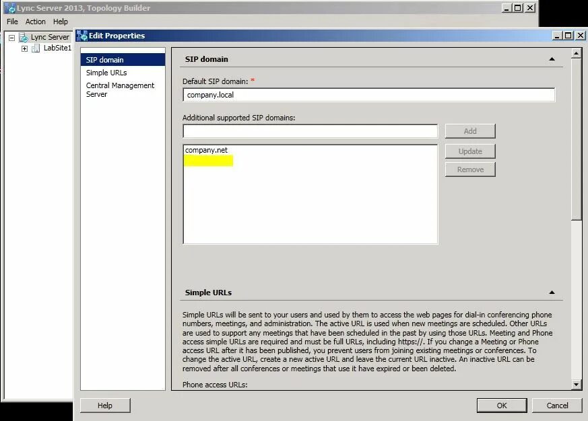Close the Edit Properties dialog
This screenshot has height=421, width=588.
[581, 36]
